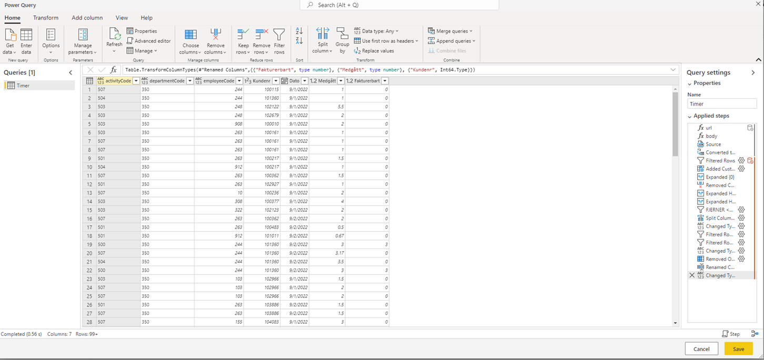Image resolution: width=764 pixels, height=360 pixels.
Task: Switch to the Transform ribbon tab
Action: (x=46, y=17)
